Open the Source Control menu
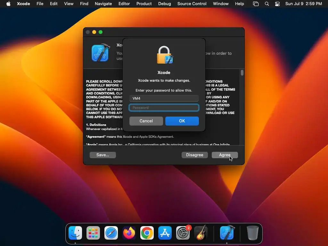This screenshot has height=246, width=328. click(x=192, y=4)
